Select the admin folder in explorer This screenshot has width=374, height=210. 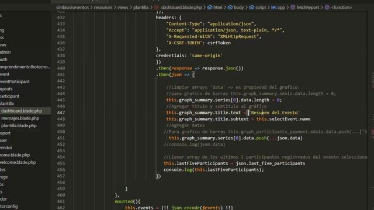click(x=5, y=52)
